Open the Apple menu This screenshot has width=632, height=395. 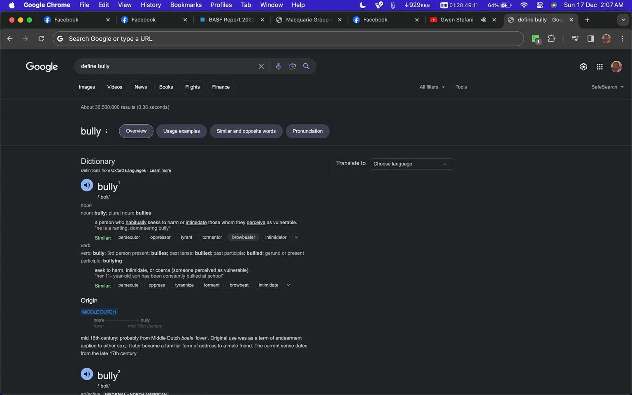(12, 5)
